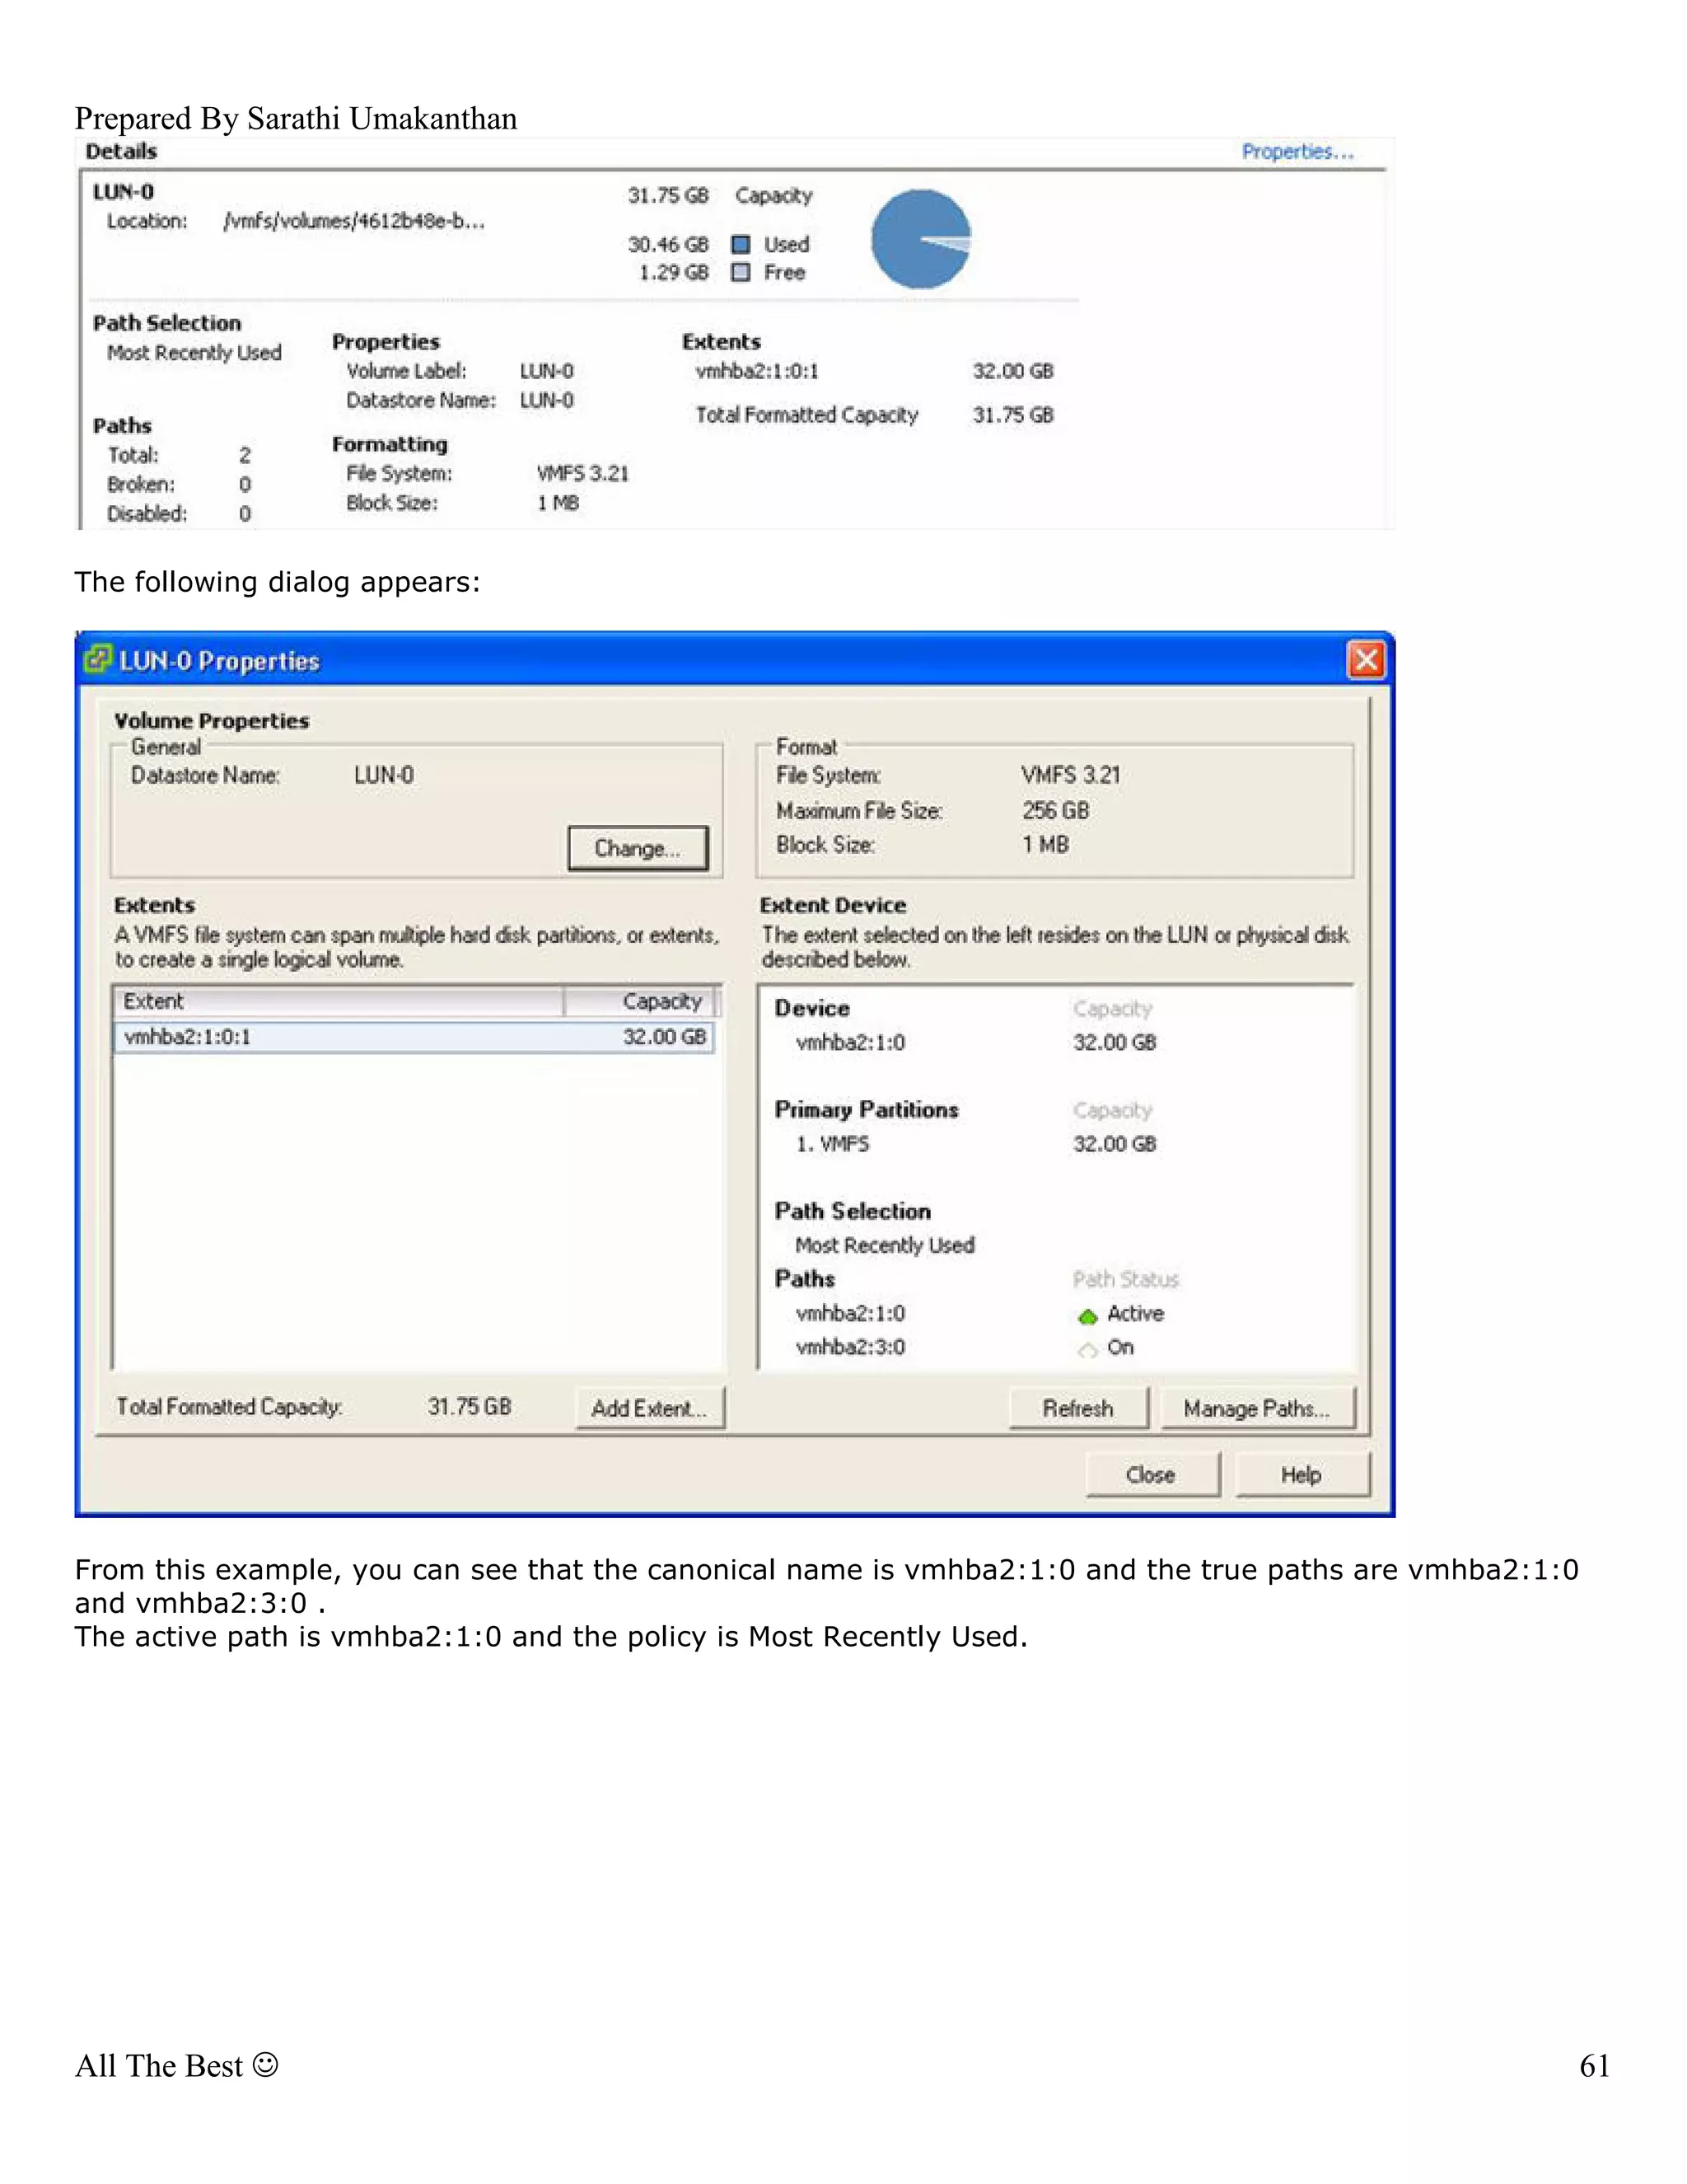Click the Help button
This screenshot has width=1687, height=2184.
click(1301, 1475)
